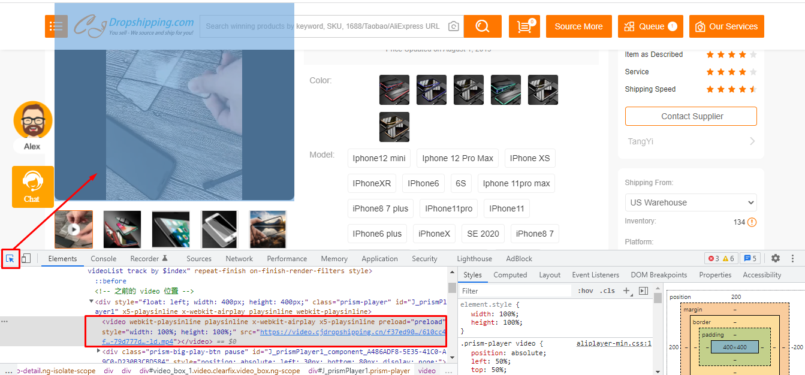The image size is (805, 375).
Task: Open the shopping cart
Action: tap(524, 26)
